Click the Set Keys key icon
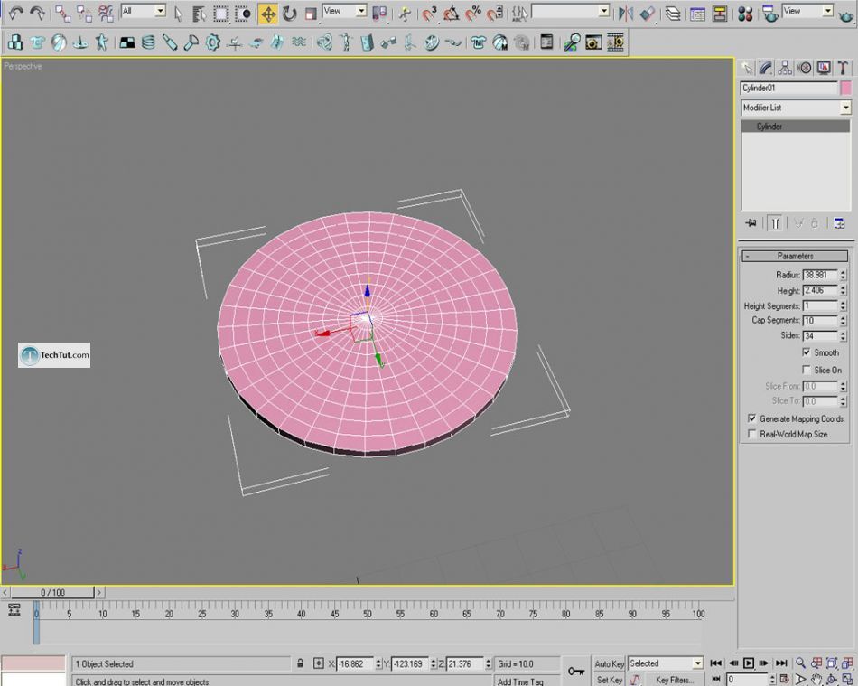The height and width of the screenshot is (686, 858). (x=576, y=671)
